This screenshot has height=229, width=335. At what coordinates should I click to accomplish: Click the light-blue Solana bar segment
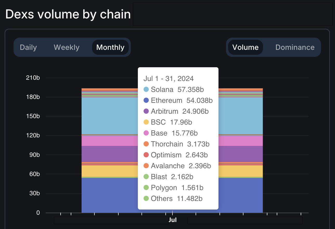tap(109, 116)
